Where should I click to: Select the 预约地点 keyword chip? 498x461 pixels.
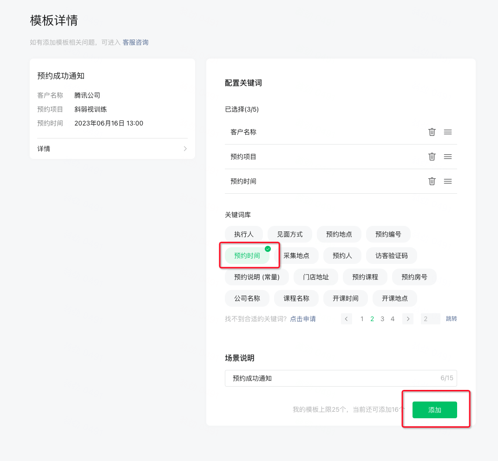pyautogui.click(x=339, y=234)
